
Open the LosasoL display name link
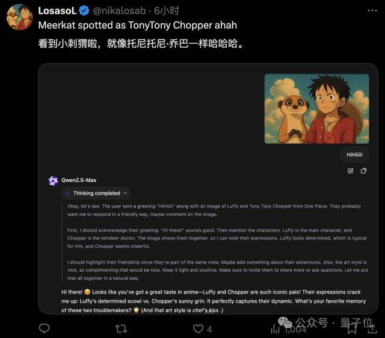coord(58,11)
